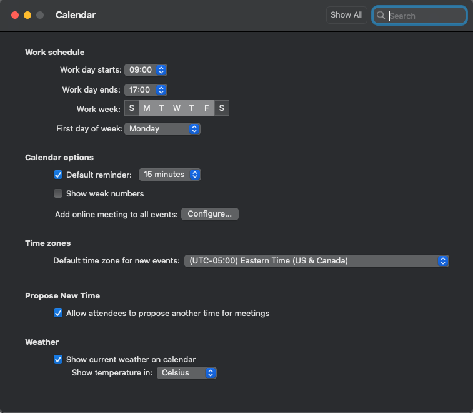Toggle Wednesday in the work week

177,108
